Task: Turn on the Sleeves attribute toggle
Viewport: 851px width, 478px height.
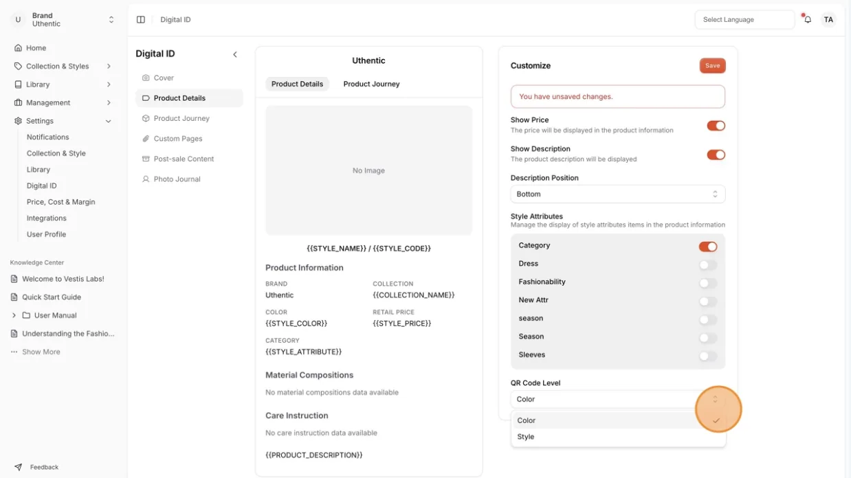Action: (x=708, y=356)
